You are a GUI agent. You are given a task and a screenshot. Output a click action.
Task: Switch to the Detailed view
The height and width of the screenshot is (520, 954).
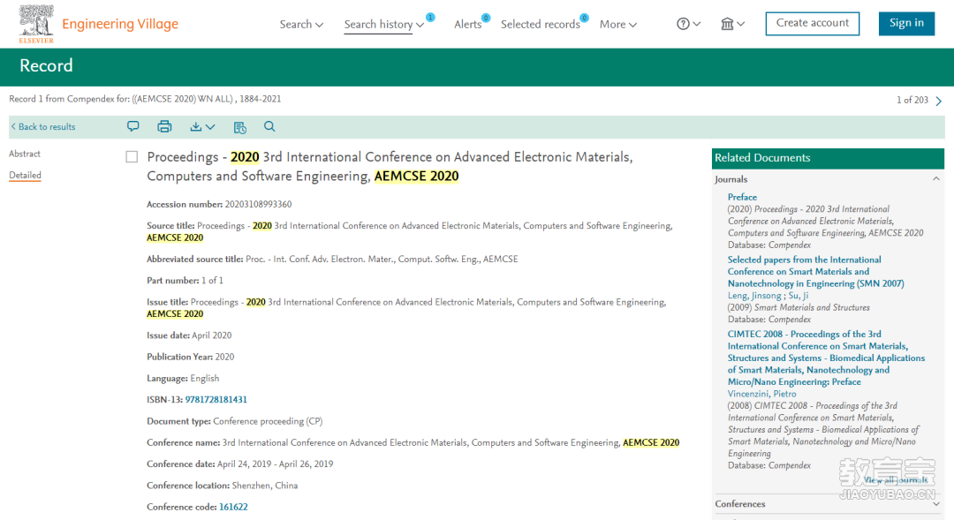pos(25,175)
